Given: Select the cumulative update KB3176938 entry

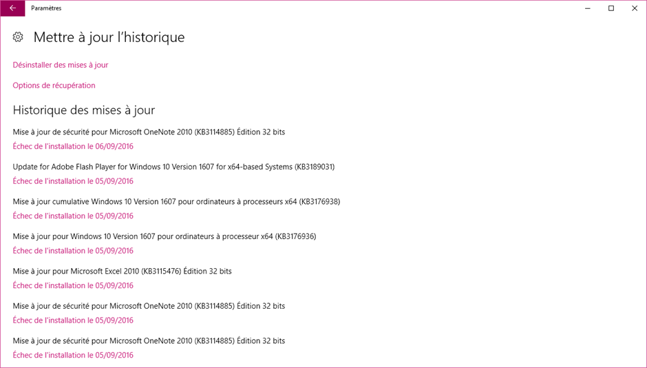Looking at the screenshot, I should click(x=177, y=201).
